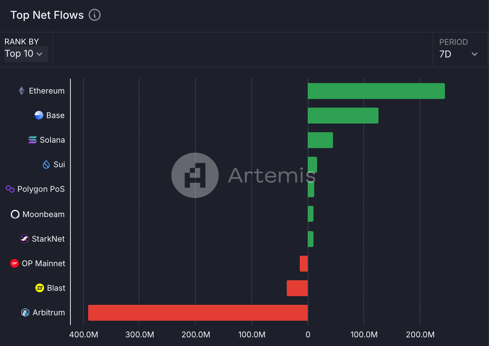The image size is (489, 346).
Task: Select the Solana green inflow bar
Action: (320, 140)
